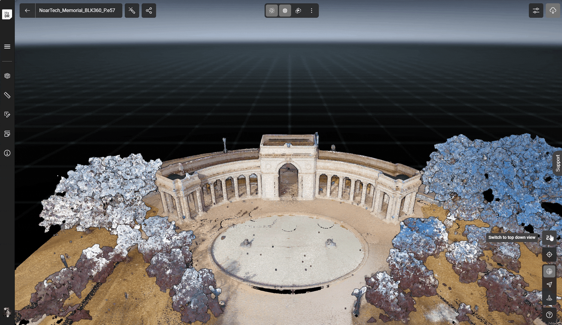Click the magic wand icon next to filename
Image resolution: width=562 pixels, height=325 pixels.
(132, 10)
